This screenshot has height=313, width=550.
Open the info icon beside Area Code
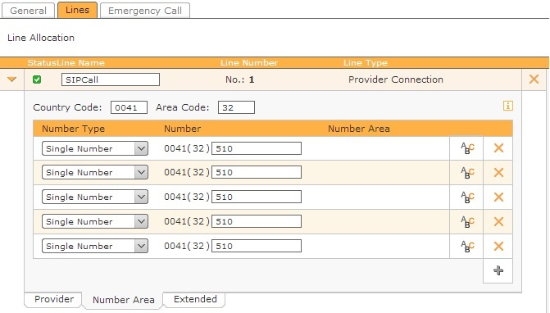pos(508,106)
